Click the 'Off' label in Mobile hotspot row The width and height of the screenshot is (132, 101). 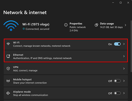[110, 81]
